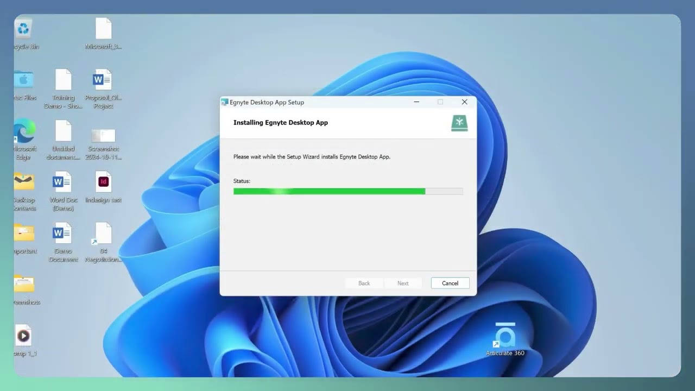Screen dimensions: 695x391
Task: Click the Egnyte logo in installer header
Action: (459, 123)
